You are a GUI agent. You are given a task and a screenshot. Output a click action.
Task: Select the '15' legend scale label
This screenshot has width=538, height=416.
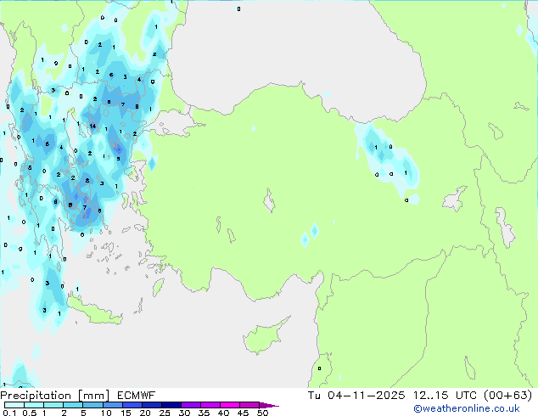pos(126,413)
